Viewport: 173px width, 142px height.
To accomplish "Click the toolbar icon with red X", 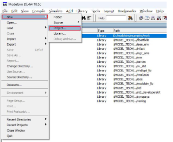I will 165,18.
